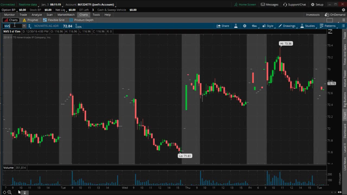
Task: Click the 72.84 last price value
Action: 68,26
